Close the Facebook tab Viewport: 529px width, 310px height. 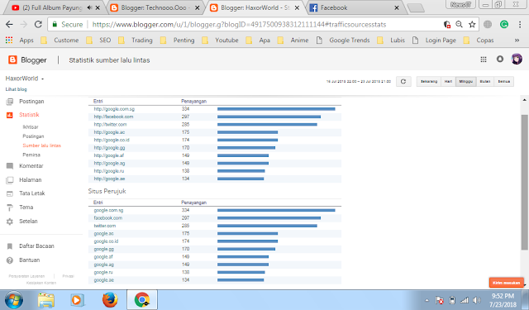[x=397, y=7]
